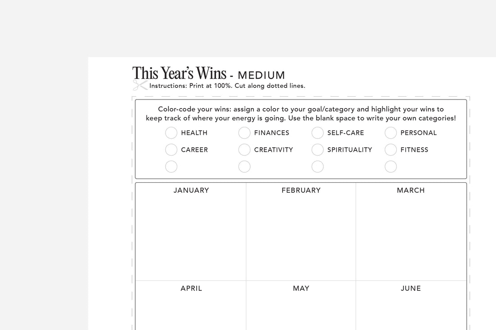Select the SPIRITUALITY color circle
Viewport: 496px width, 330px height.
(317, 150)
